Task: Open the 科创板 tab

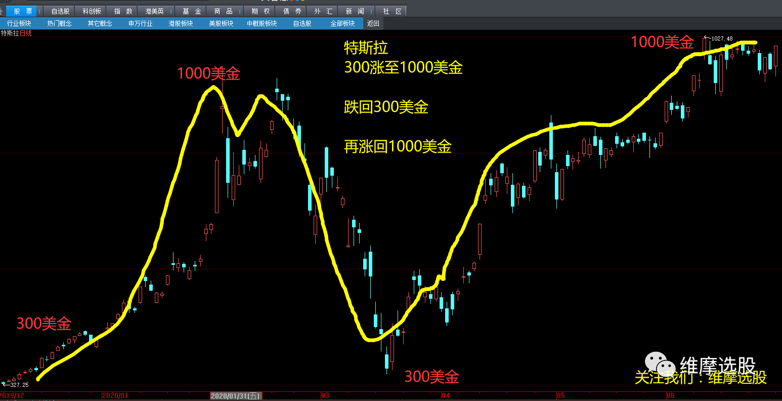Action: point(92,11)
